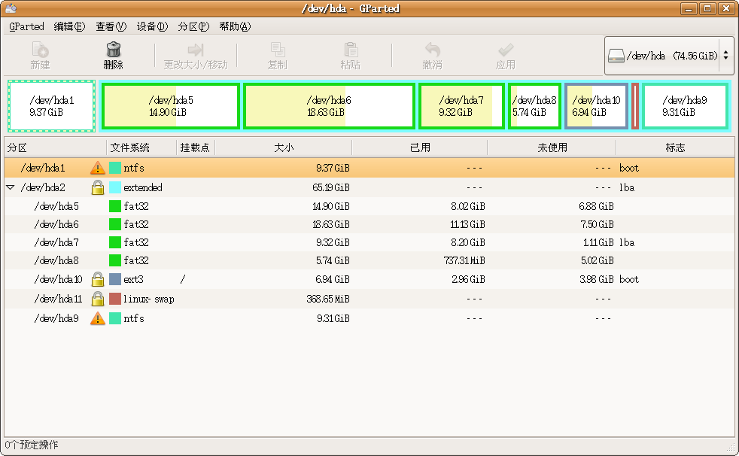Click the 737.31 MiB used value

(464, 260)
